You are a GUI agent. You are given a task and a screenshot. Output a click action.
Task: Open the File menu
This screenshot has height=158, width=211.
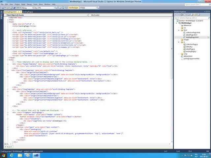coord(2,4)
